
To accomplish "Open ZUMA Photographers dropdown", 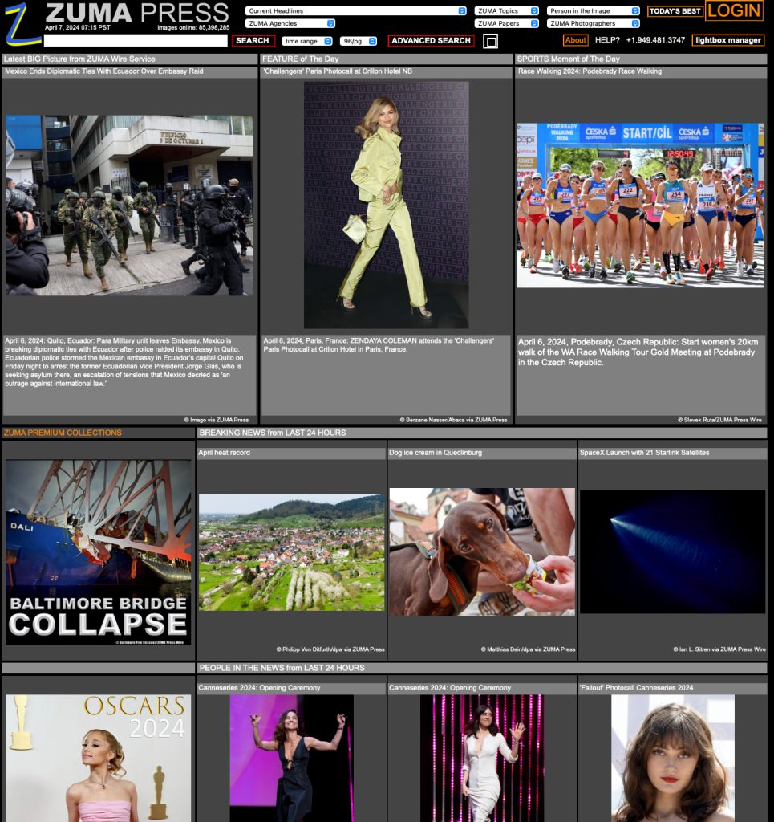I will tap(593, 24).
